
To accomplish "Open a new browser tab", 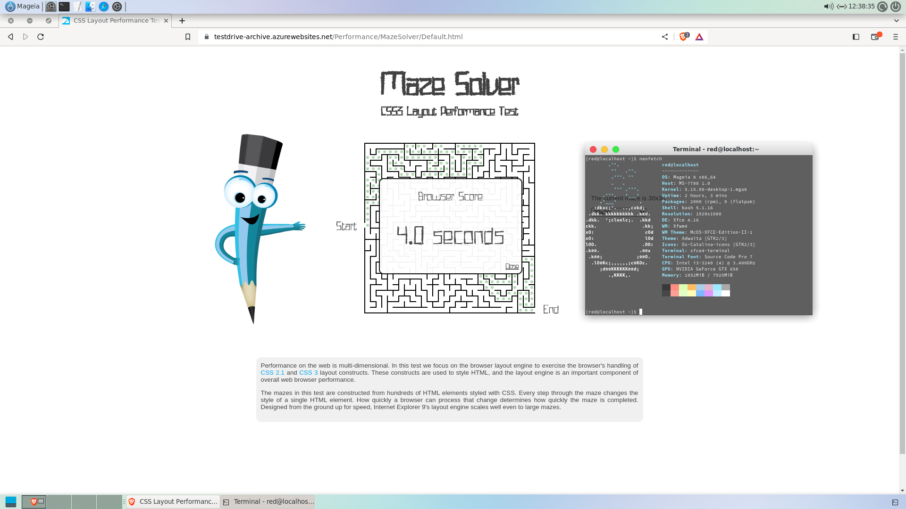I will pos(182,21).
